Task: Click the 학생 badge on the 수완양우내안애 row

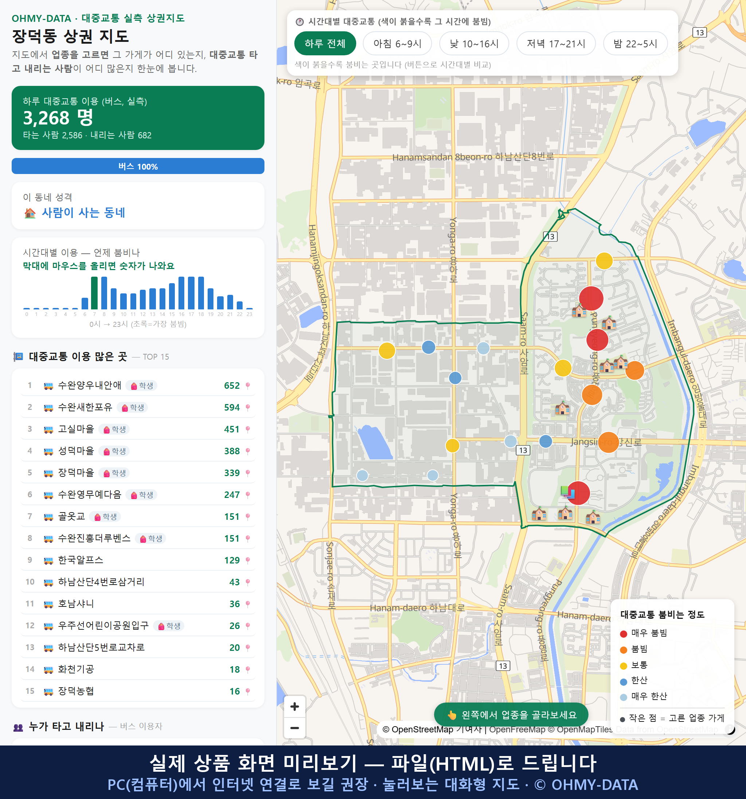Action: 142,386
